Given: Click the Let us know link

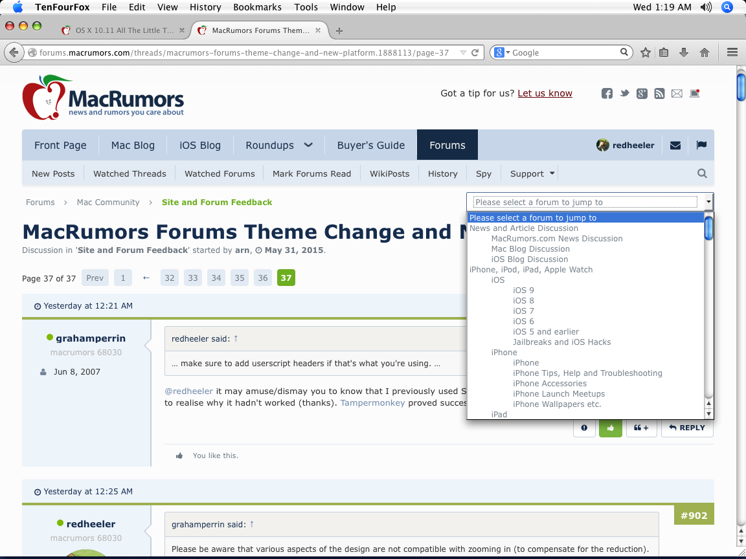Looking at the screenshot, I should [x=545, y=93].
